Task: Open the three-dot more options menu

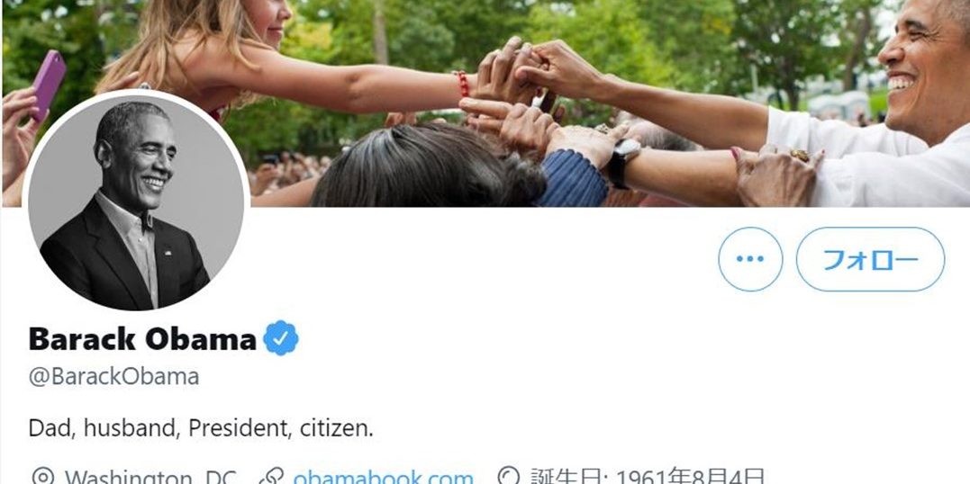Action: 749,259
